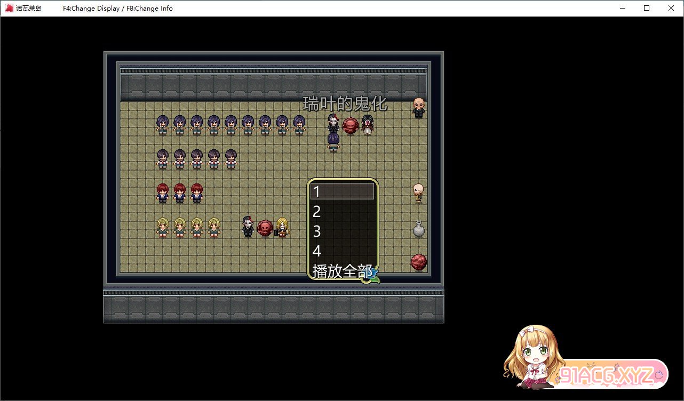Viewport: 684px width, 401px height.
Task: Click the purple-haired player below the red orb
Action: [x=333, y=142]
